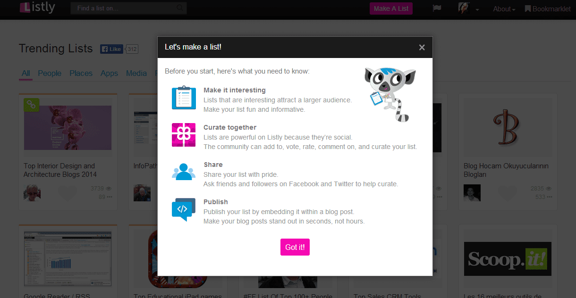Close the Let's make a list dialog

click(x=422, y=47)
